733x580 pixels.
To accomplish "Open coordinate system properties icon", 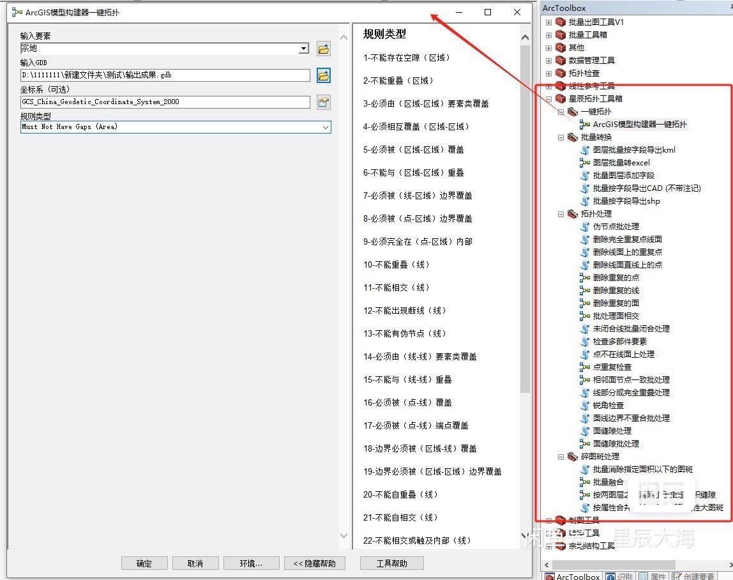I will tap(324, 102).
